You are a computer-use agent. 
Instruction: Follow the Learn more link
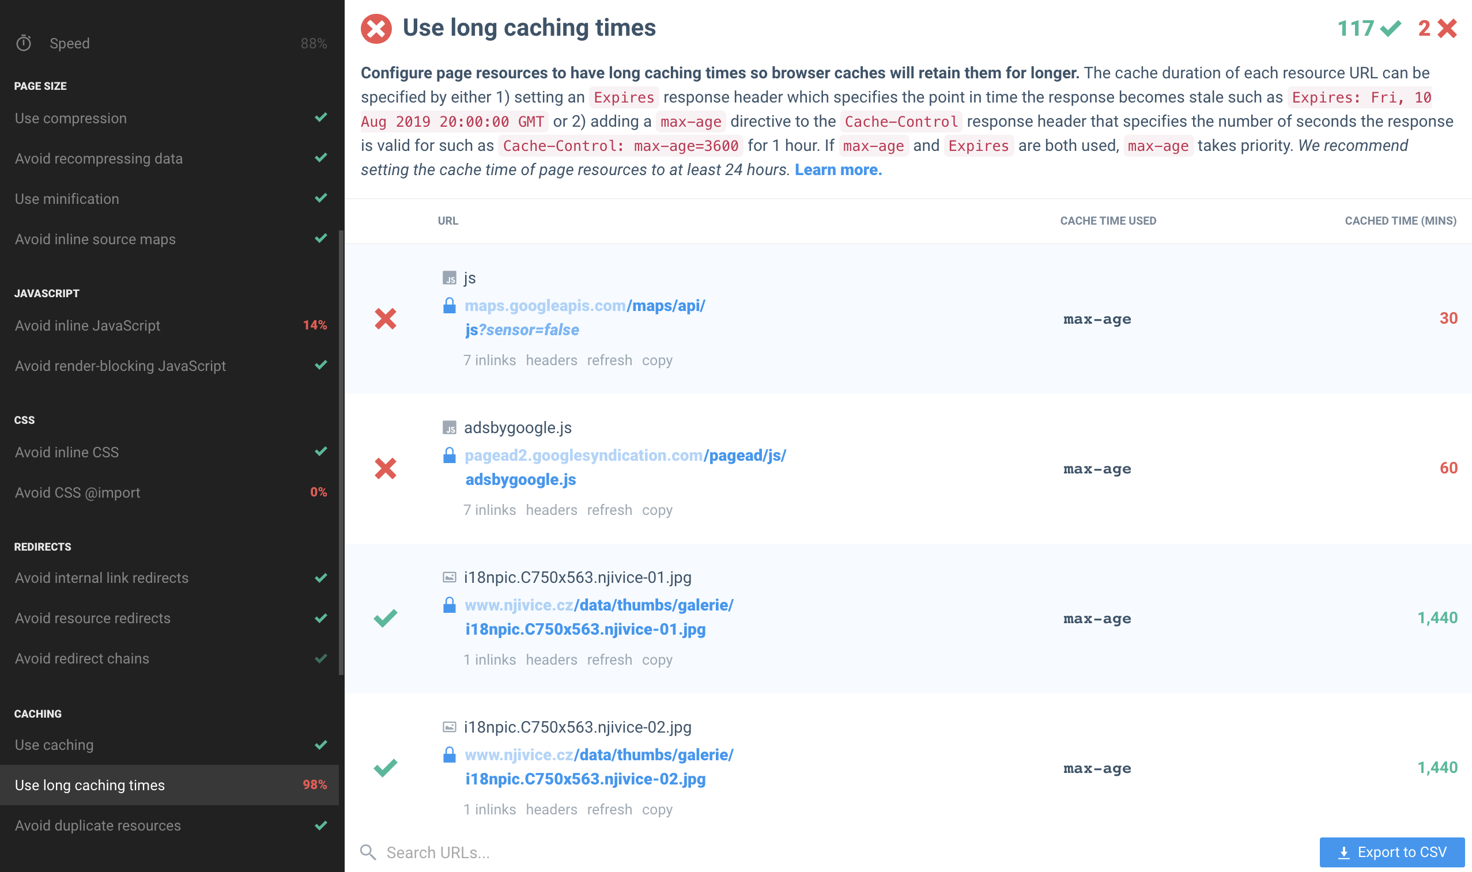(837, 170)
